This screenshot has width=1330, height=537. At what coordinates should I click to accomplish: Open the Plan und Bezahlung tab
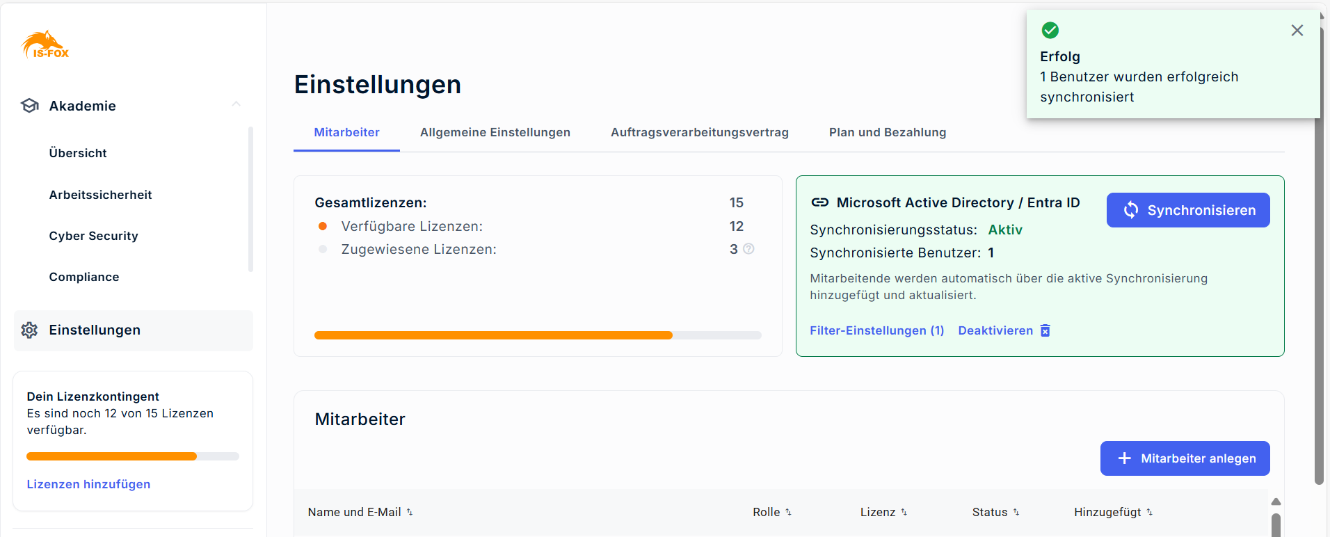(x=887, y=132)
